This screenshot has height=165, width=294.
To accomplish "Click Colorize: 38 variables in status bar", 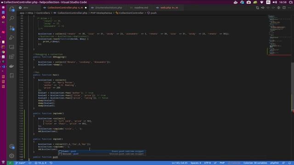I will click(255, 163).
